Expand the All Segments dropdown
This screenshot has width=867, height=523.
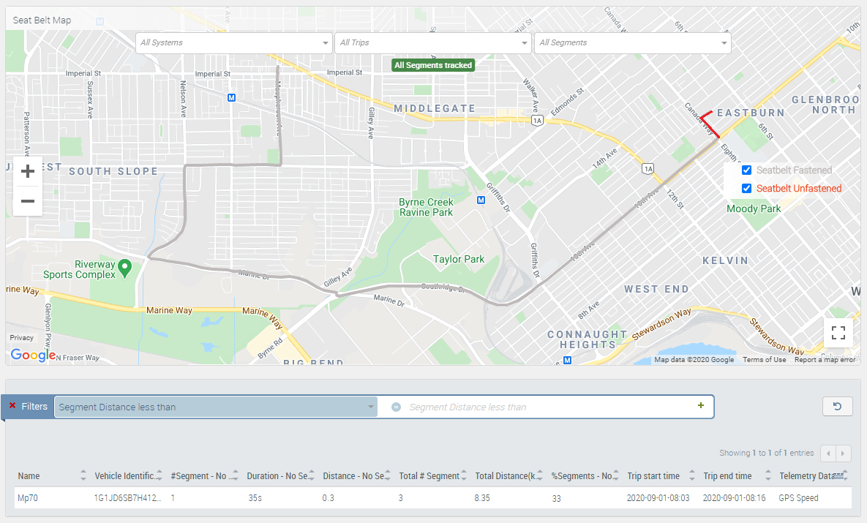633,43
